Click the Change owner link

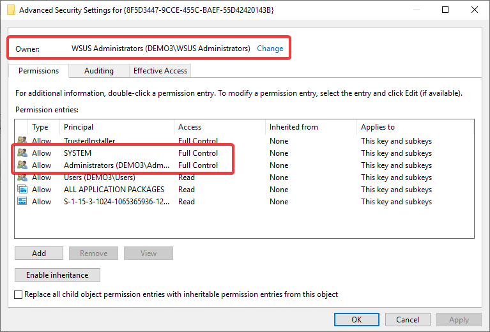click(x=270, y=49)
